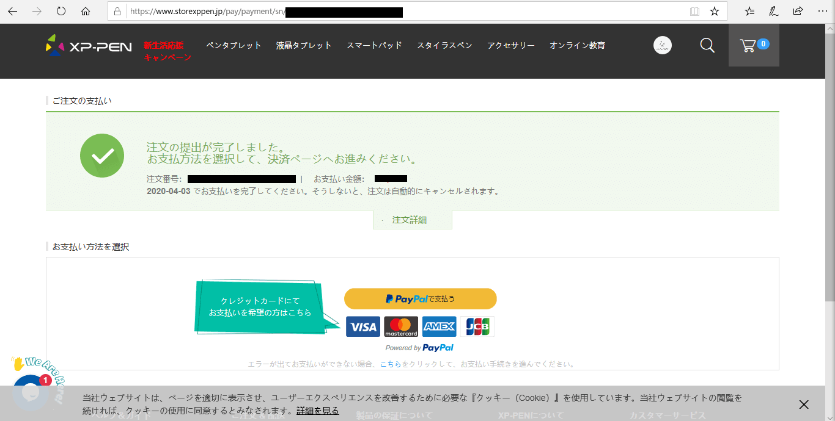Open the オンライン教育 menu

[577, 45]
